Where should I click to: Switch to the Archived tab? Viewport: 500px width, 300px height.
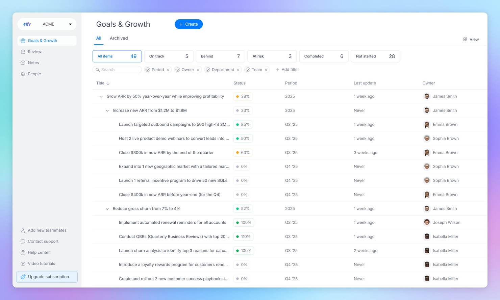119,39
